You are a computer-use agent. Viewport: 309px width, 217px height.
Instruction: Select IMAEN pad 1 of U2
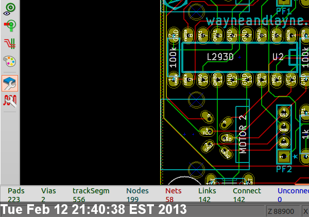pos(291,35)
